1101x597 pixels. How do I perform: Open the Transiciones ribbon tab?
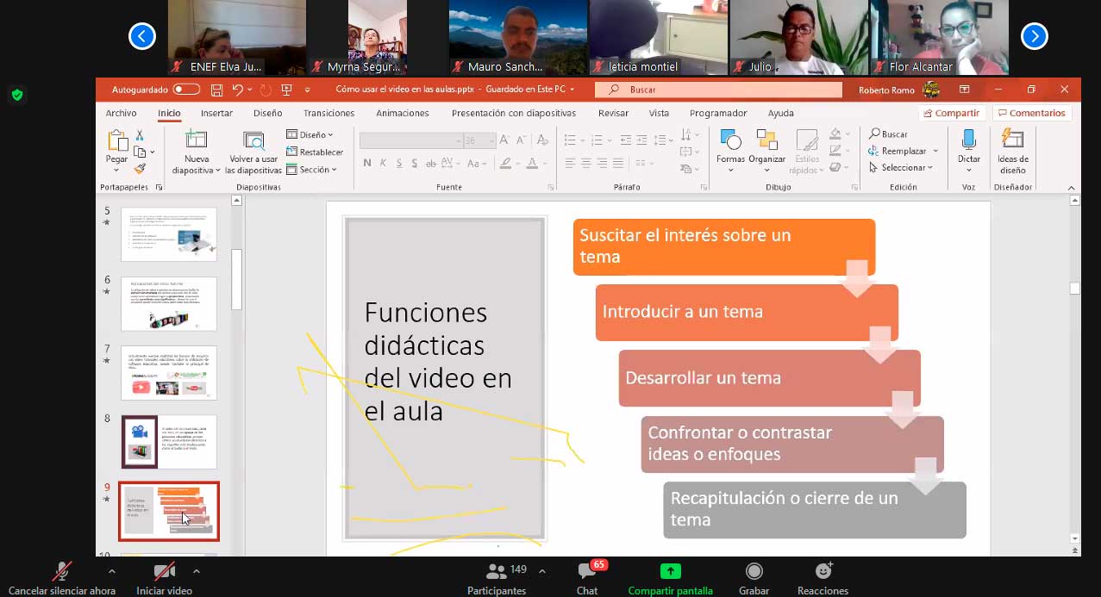click(328, 113)
